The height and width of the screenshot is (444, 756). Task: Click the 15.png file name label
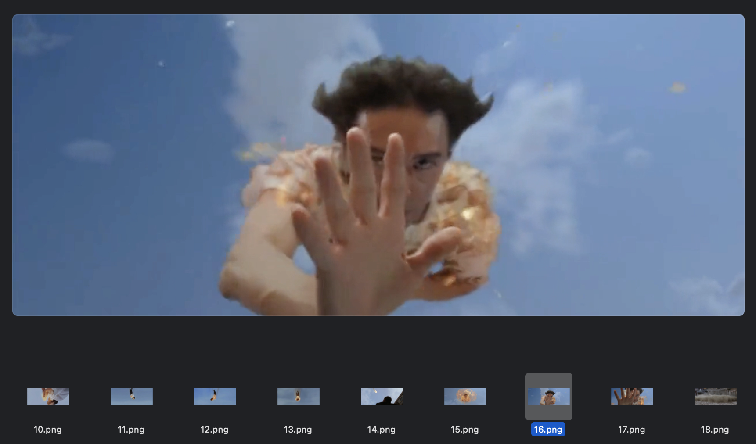point(464,430)
